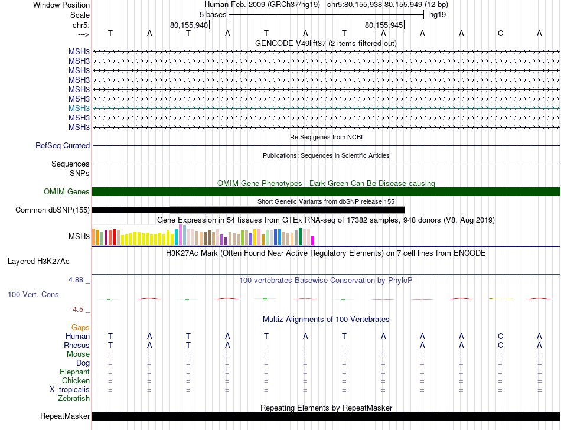Click the orange Gaps label
The height and width of the screenshot is (430, 561).
tap(80, 327)
